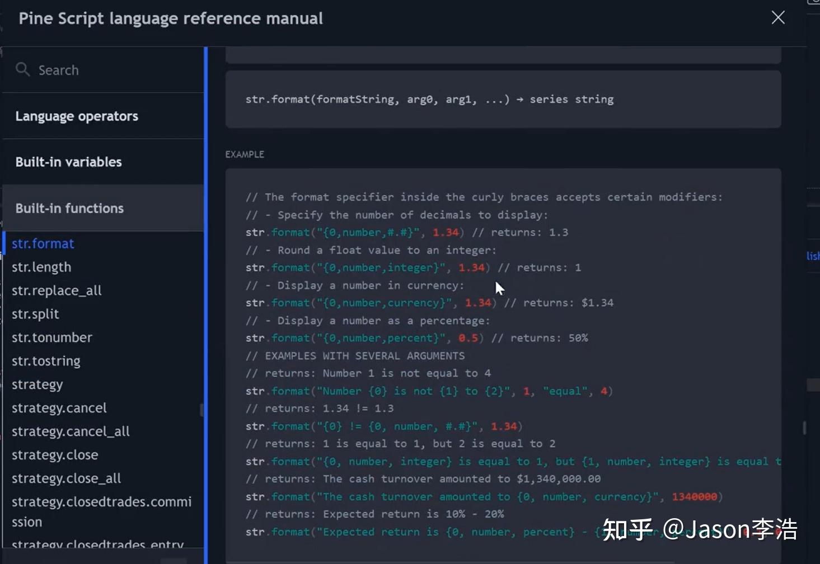The image size is (820, 564).
Task: Open the str.length documentation
Action: click(x=41, y=267)
